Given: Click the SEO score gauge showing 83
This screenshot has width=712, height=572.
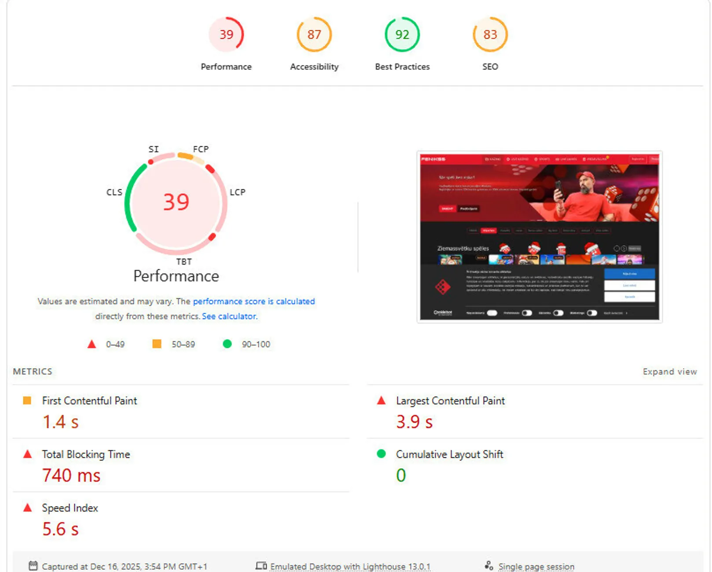Looking at the screenshot, I should click(490, 34).
